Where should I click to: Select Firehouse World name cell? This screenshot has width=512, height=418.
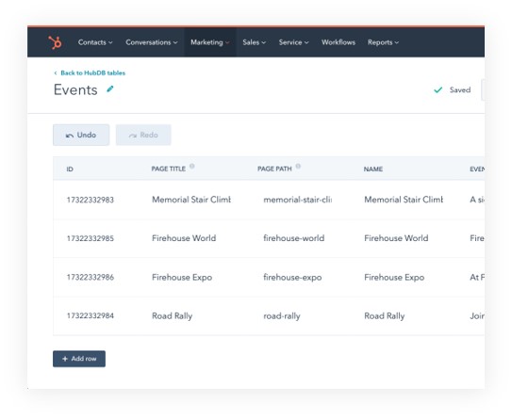point(396,238)
